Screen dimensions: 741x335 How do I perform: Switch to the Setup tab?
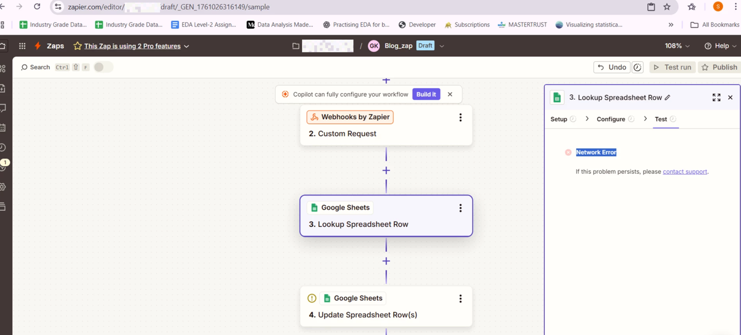click(x=559, y=119)
